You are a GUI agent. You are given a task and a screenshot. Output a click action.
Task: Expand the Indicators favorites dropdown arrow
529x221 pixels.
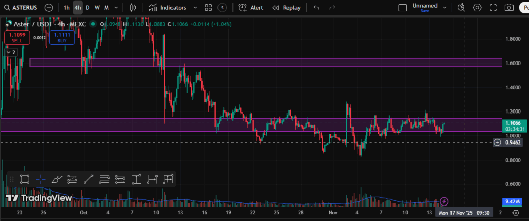[x=195, y=8]
